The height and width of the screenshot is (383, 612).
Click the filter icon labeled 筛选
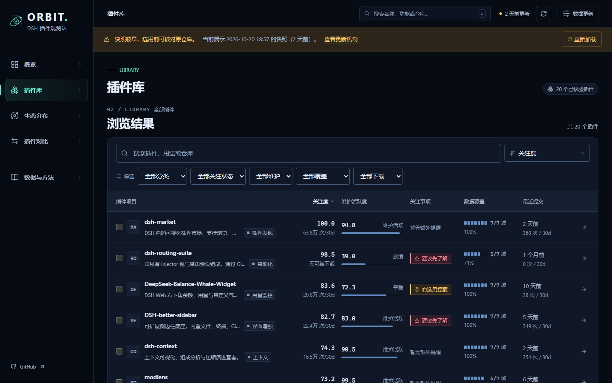tap(119, 176)
